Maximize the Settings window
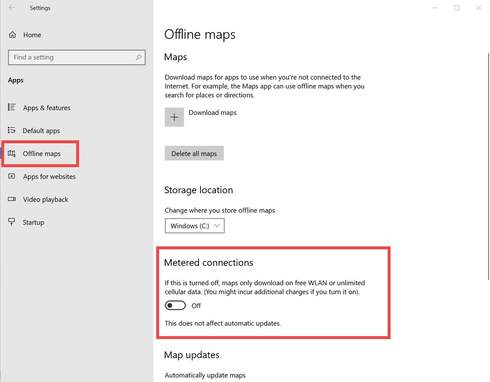This screenshot has height=382, width=490. pyautogui.click(x=456, y=8)
